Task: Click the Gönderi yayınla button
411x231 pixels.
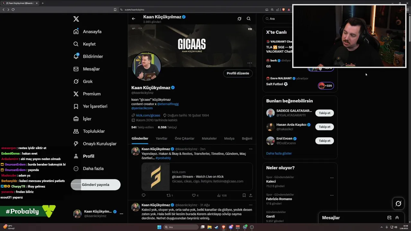Action: [95, 185]
